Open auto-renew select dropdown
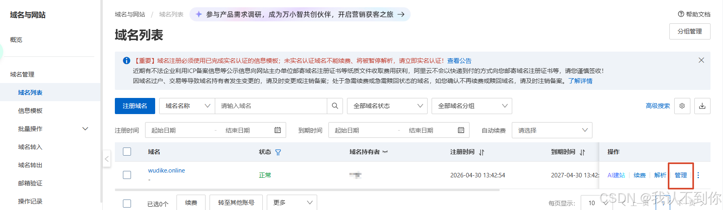Viewport: 723px width, 210px height. (x=552, y=130)
